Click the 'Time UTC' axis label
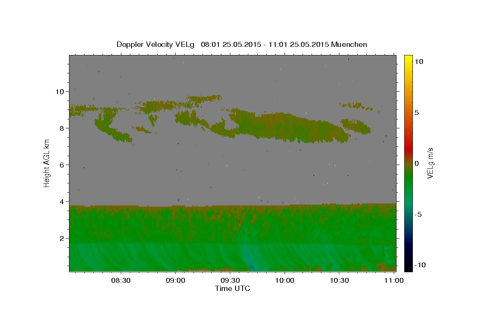Image resolution: width=490 pixels, height=326 pixels. (232, 289)
